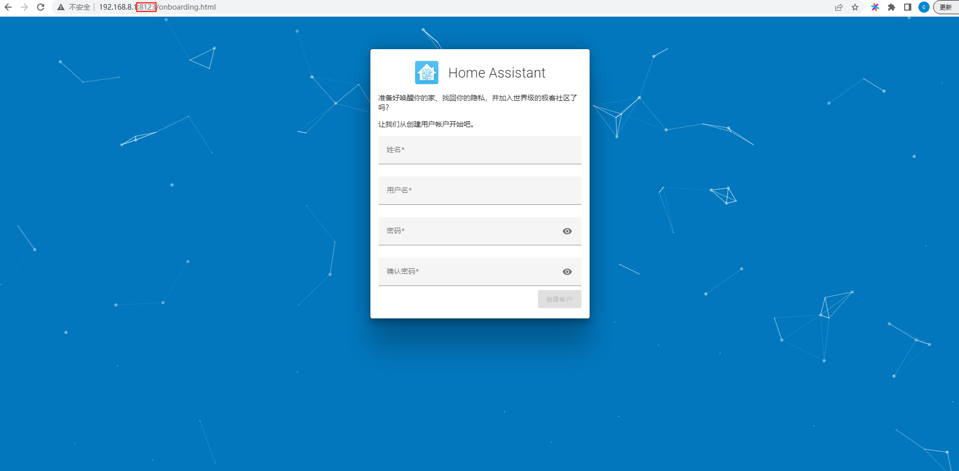Open the profile avatar 'C'
Screen dimensions: 959x471
(924, 7)
